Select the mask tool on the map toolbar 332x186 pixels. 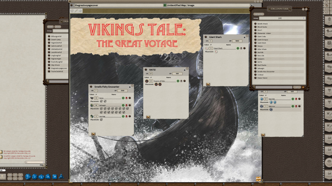pos(72,11)
